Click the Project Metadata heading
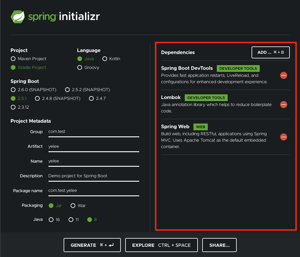300x257 pixels. (x=31, y=121)
